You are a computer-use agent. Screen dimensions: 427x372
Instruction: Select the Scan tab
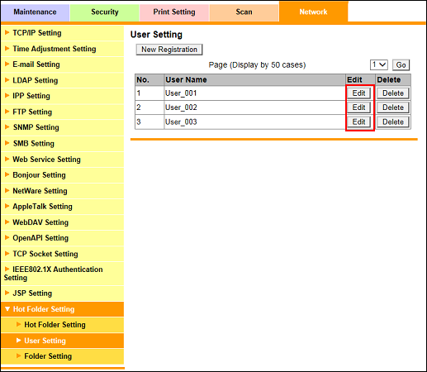[x=244, y=12]
